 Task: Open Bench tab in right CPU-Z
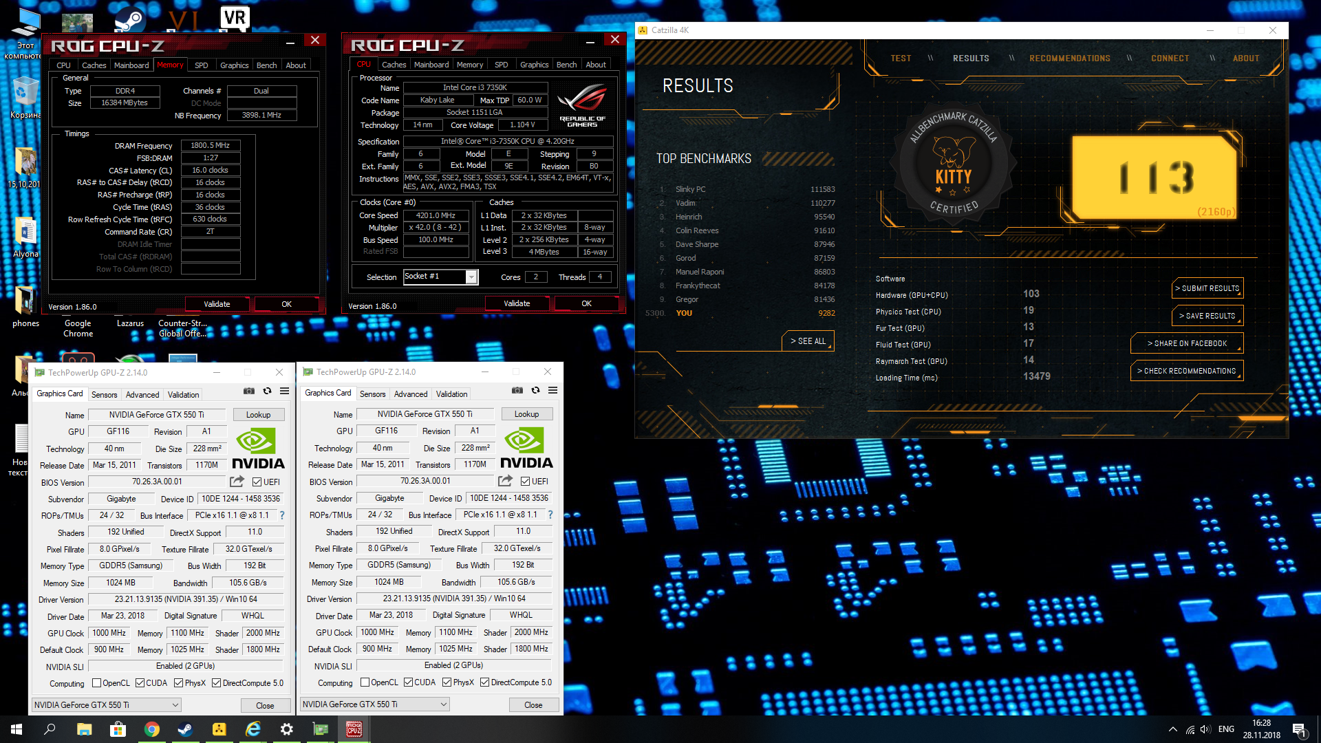[566, 65]
